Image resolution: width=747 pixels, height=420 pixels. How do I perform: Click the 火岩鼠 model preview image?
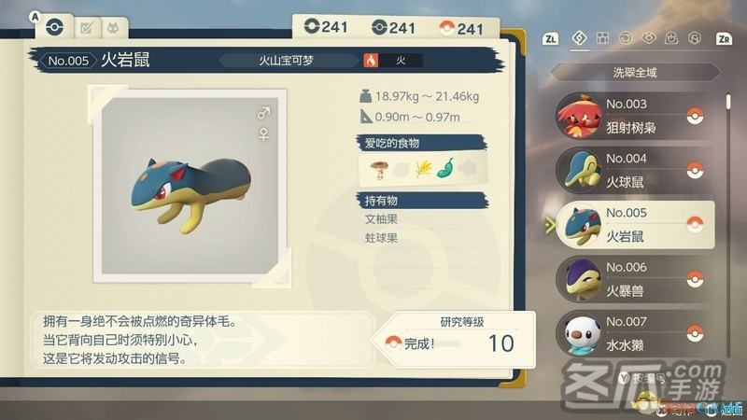190,186
